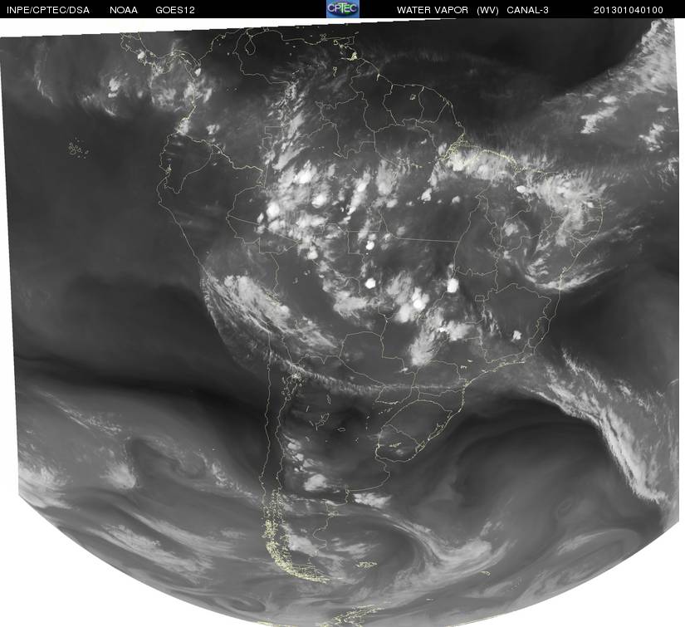Click the CANAL-3 channel label
The width and height of the screenshot is (685, 627).
527,10
